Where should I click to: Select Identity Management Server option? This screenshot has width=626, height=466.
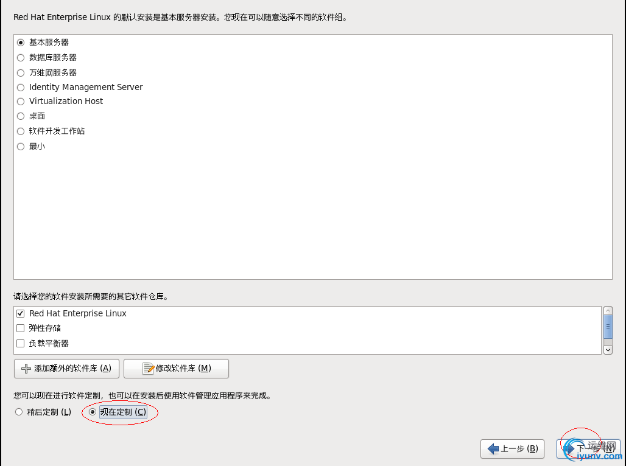(21, 88)
